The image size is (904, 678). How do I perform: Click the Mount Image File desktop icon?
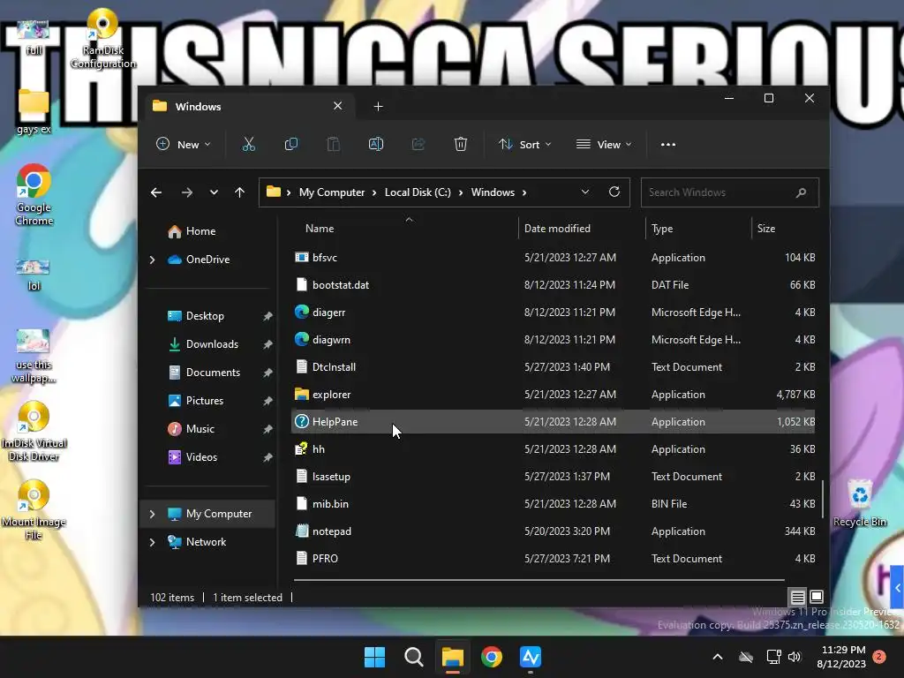(x=34, y=510)
